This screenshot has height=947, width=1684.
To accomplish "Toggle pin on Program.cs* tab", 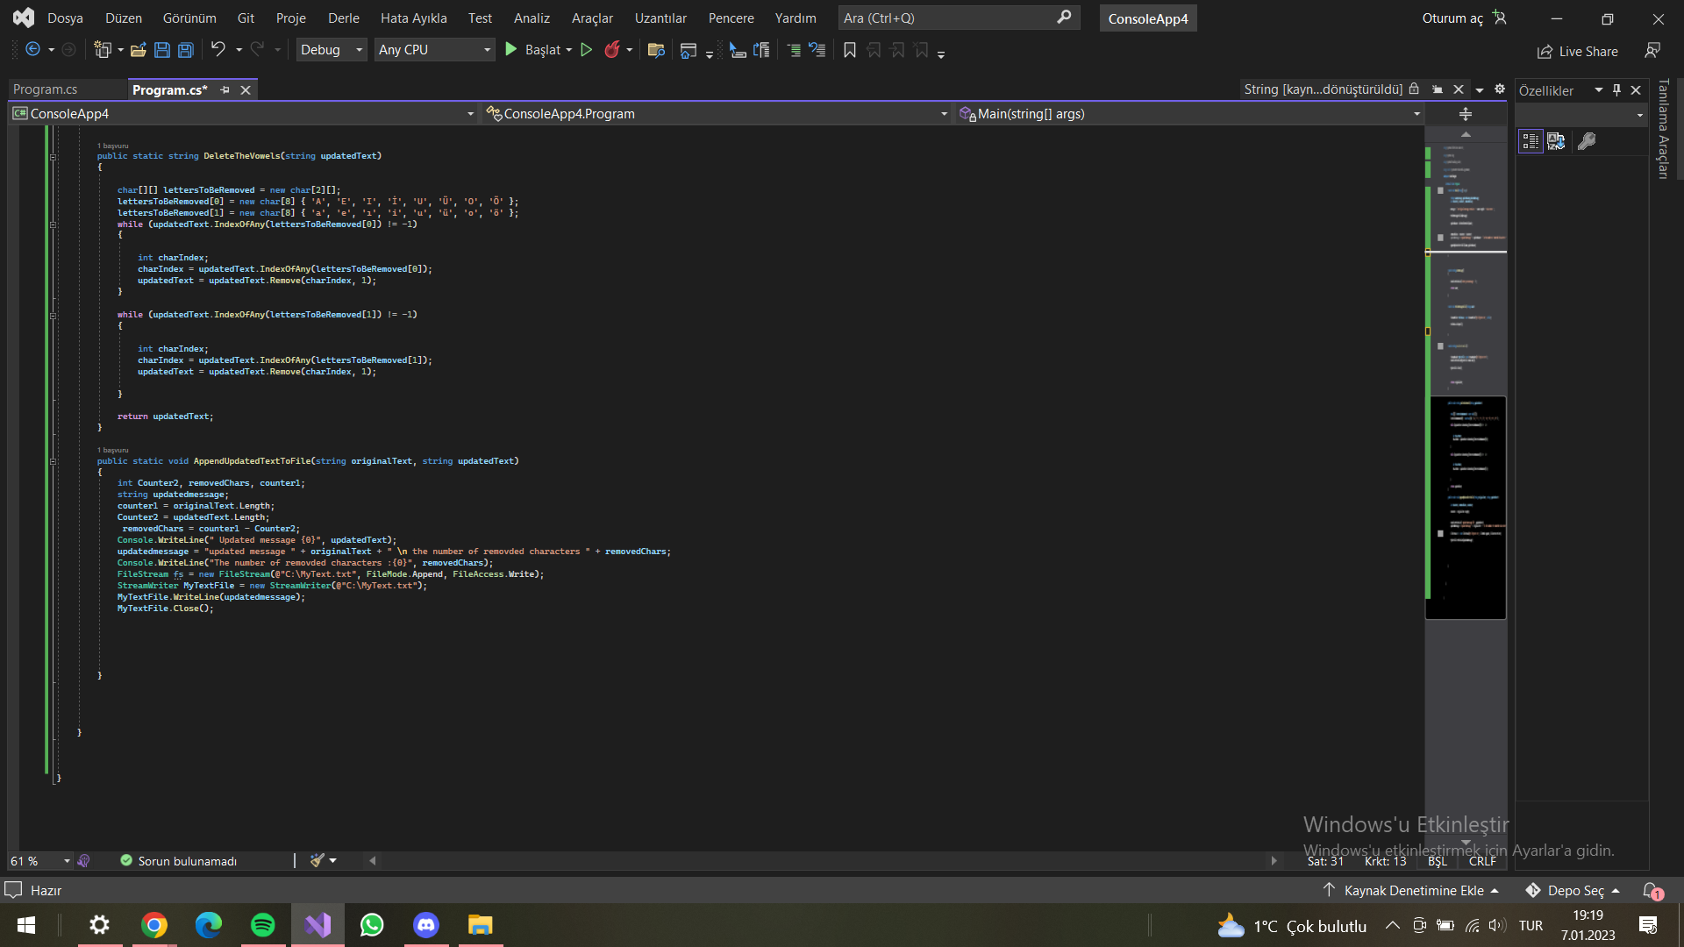I will tap(225, 90).
